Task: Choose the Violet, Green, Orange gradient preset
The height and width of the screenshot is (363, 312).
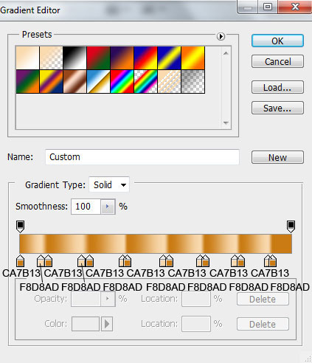Action: [27, 81]
